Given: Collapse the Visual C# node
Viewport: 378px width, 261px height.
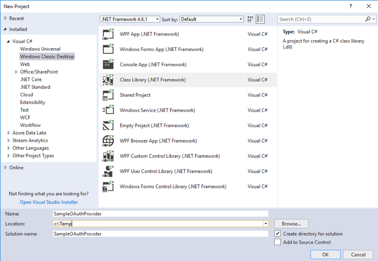Looking at the screenshot, I should pyautogui.click(x=8, y=41).
